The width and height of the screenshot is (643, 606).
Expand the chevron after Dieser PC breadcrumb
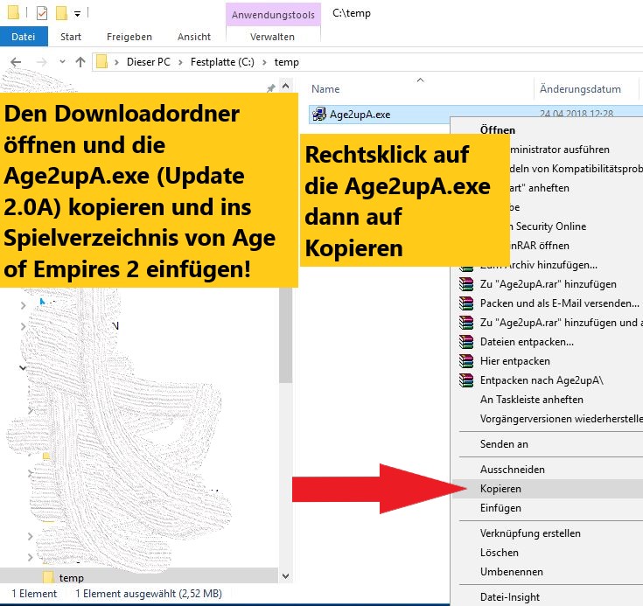(180, 62)
